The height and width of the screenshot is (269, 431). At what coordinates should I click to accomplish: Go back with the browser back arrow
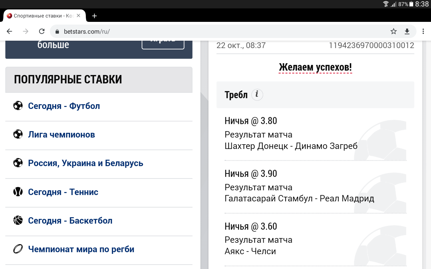(x=9, y=31)
